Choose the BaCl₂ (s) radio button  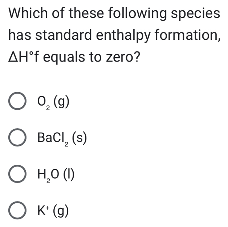pyautogui.click(x=17, y=139)
